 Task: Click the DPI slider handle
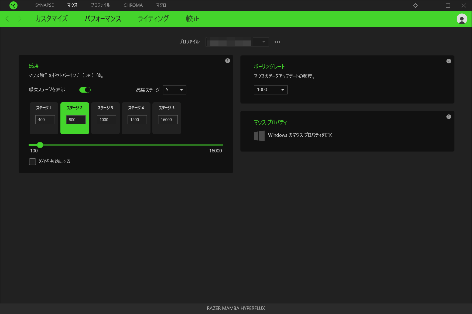[x=40, y=145]
